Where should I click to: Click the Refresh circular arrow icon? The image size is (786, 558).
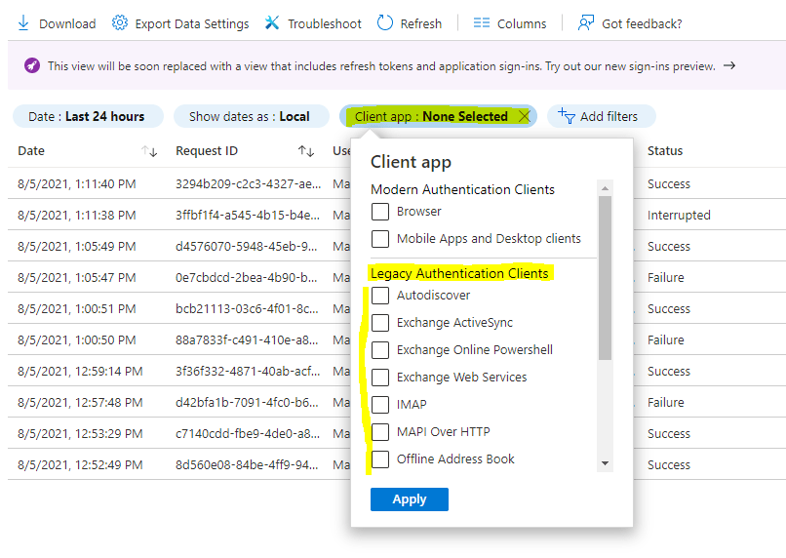[x=384, y=23]
